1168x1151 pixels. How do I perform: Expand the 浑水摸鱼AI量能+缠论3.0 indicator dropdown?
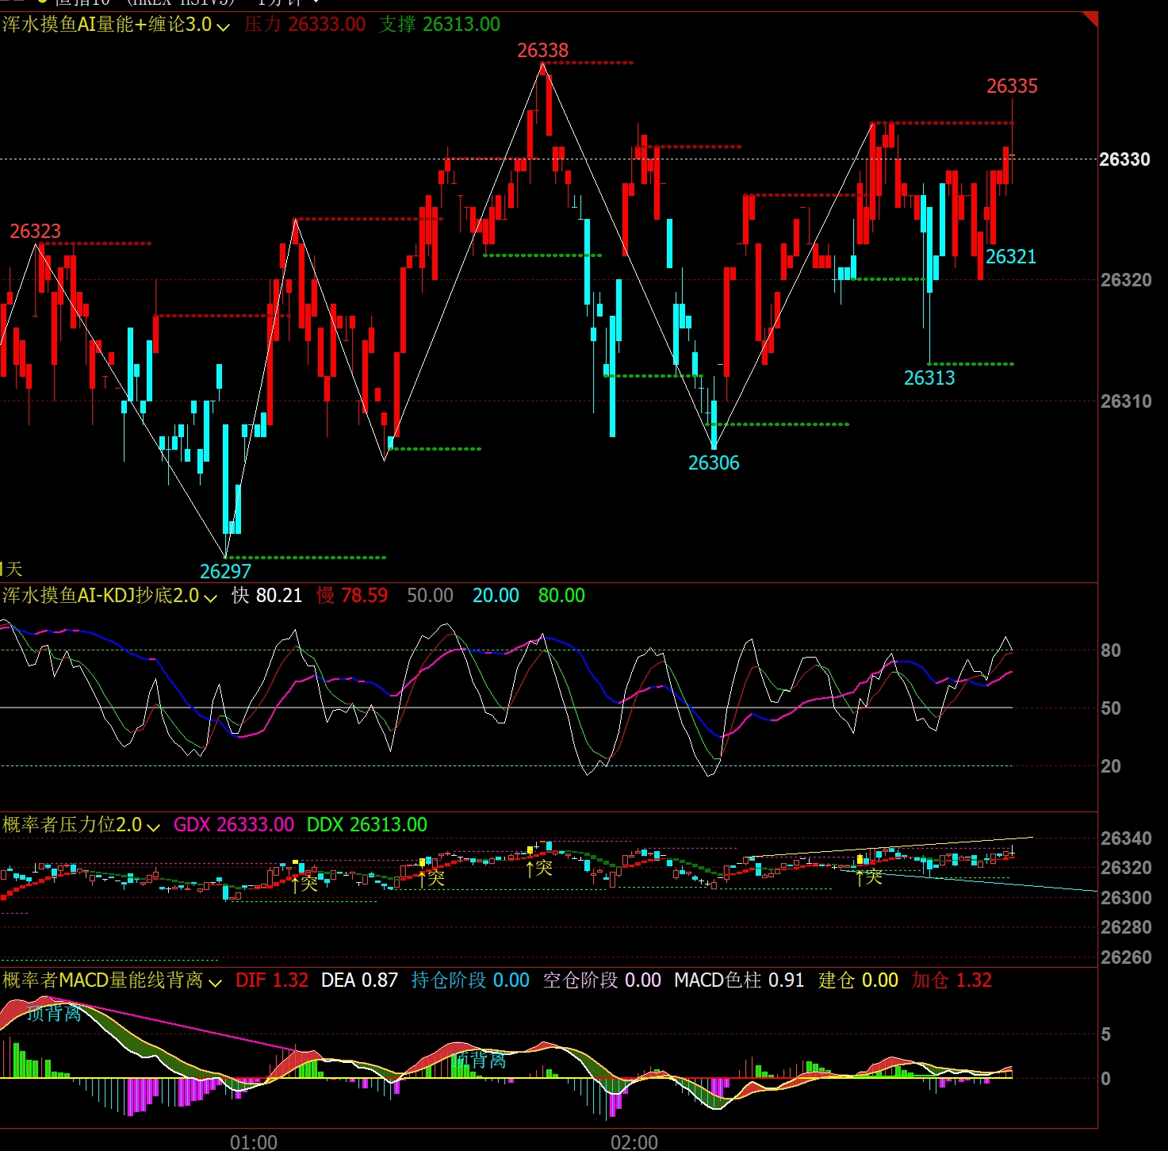pyautogui.click(x=224, y=26)
